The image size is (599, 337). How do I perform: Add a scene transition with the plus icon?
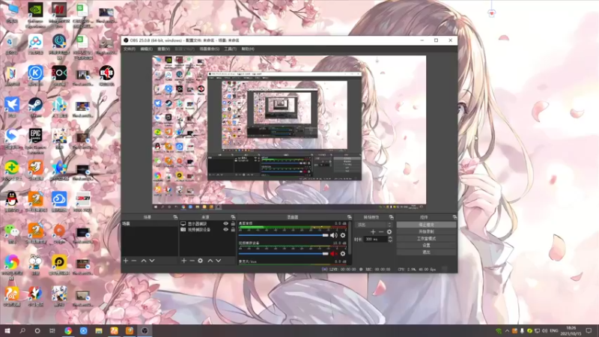tap(373, 232)
